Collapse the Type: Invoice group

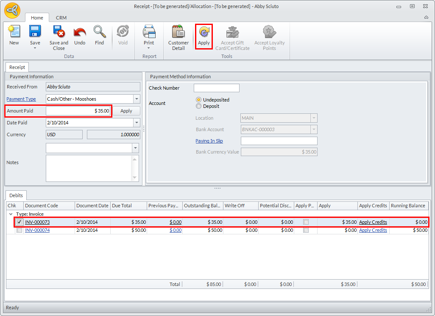(x=11, y=214)
